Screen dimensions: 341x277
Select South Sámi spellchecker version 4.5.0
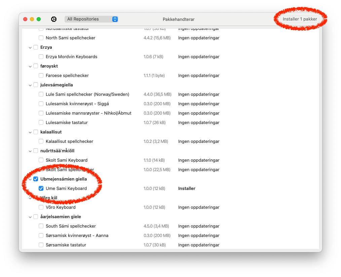156,226
